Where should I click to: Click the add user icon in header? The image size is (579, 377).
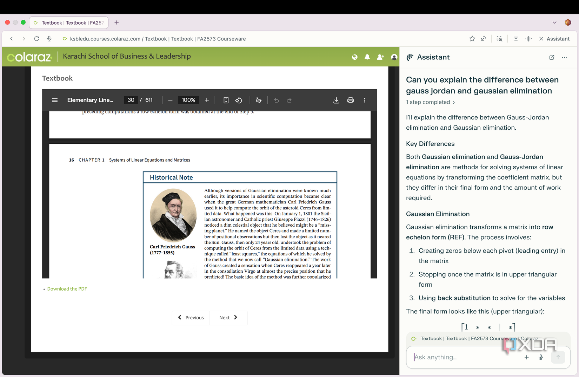coord(380,57)
